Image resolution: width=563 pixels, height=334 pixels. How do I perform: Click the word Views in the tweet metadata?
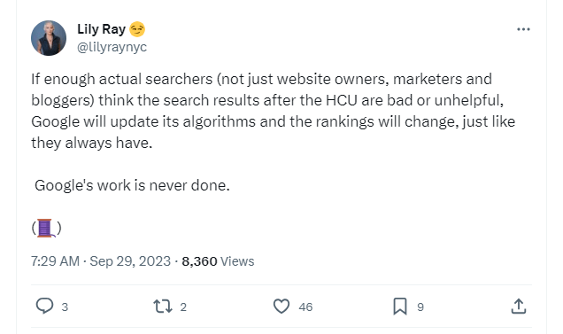237,261
